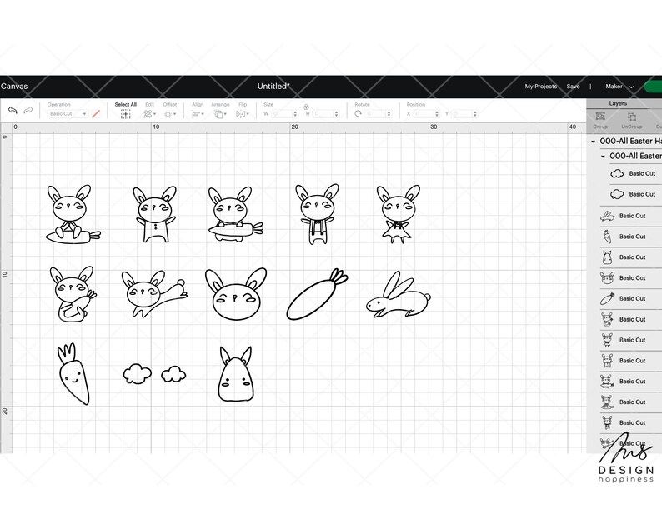This screenshot has width=662, height=529.
Task: Click the Rotate icon
Action: point(358,114)
